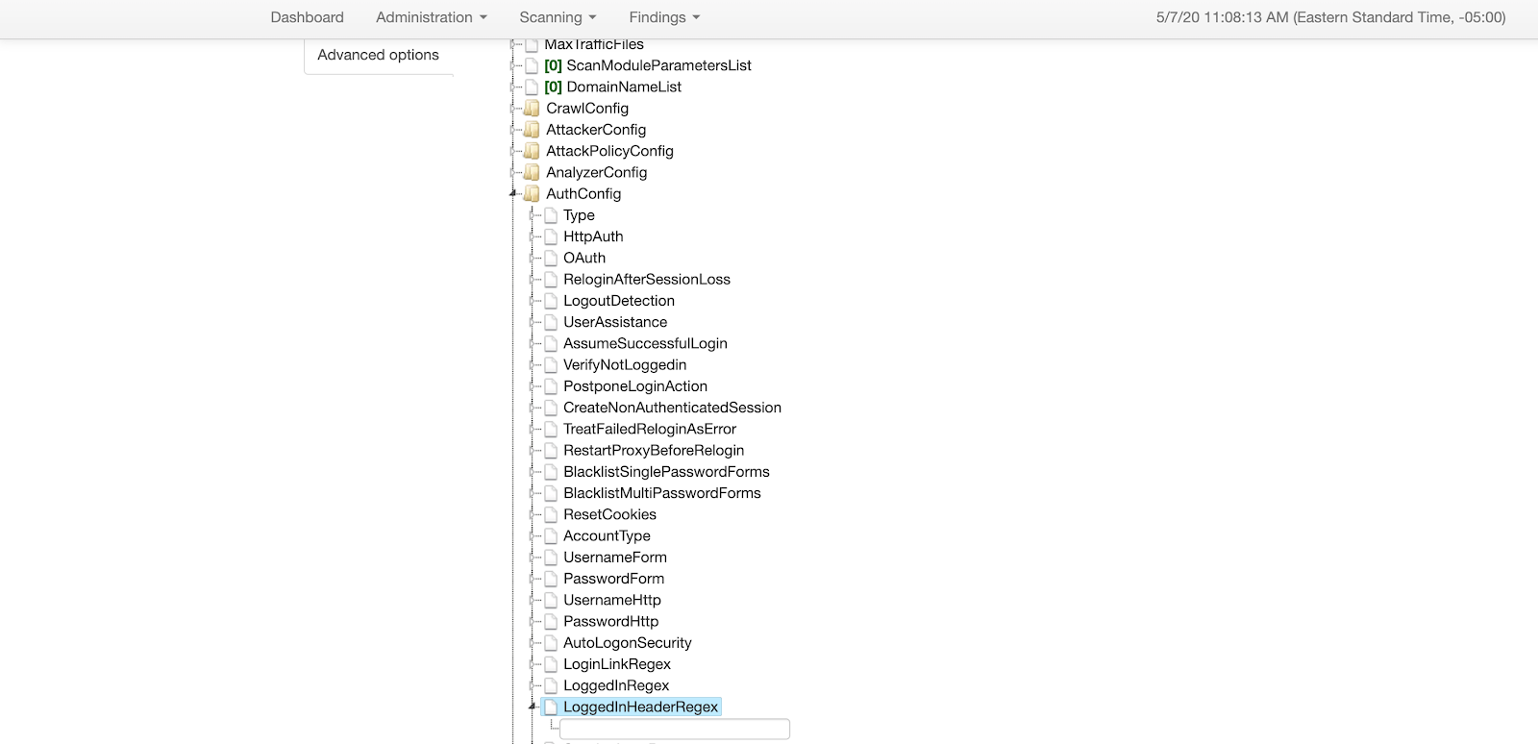Open the Scanning dropdown menu
Image resolution: width=1538 pixels, height=744 pixels.
point(558,17)
